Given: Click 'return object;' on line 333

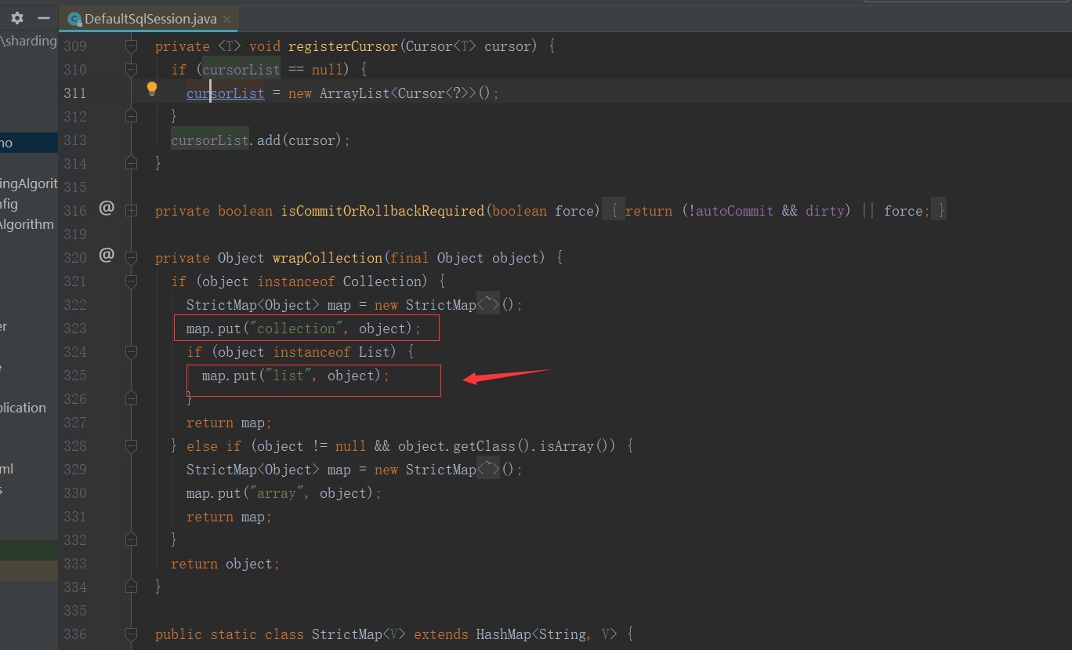Looking at the screenshot, I should pos(225,564).
